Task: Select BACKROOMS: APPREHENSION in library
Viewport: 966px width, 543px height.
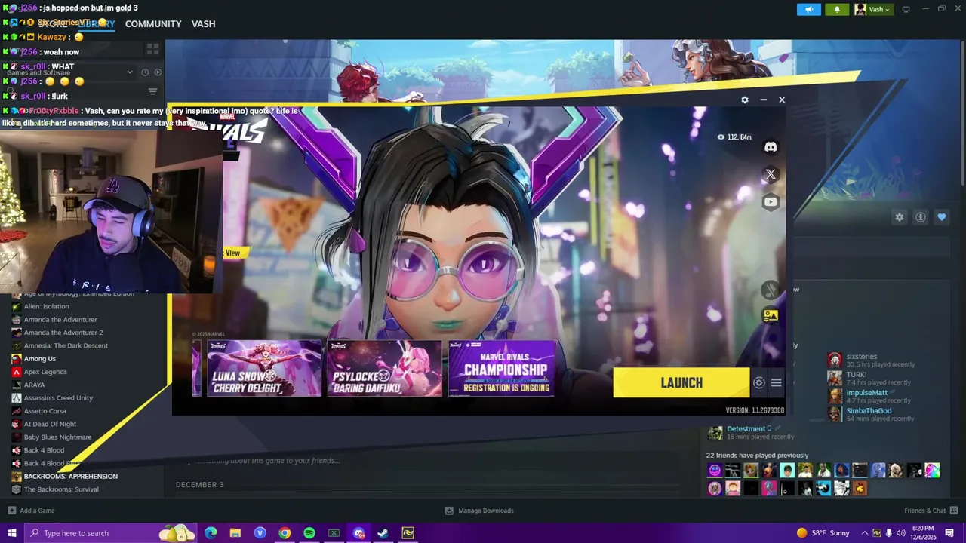Action: [x=70, y=477]
